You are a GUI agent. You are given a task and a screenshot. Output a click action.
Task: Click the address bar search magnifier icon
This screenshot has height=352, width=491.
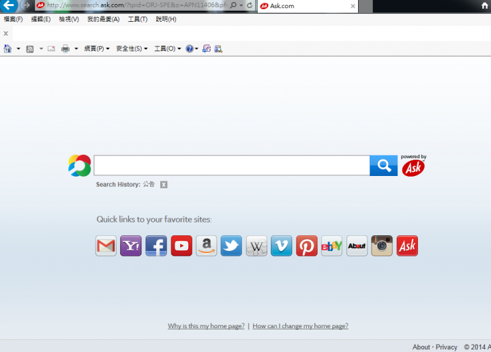233,5
